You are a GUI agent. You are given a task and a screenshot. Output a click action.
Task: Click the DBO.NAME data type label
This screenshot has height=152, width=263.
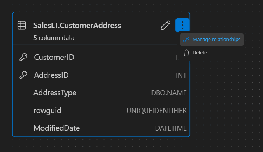[x=169, y=93]
